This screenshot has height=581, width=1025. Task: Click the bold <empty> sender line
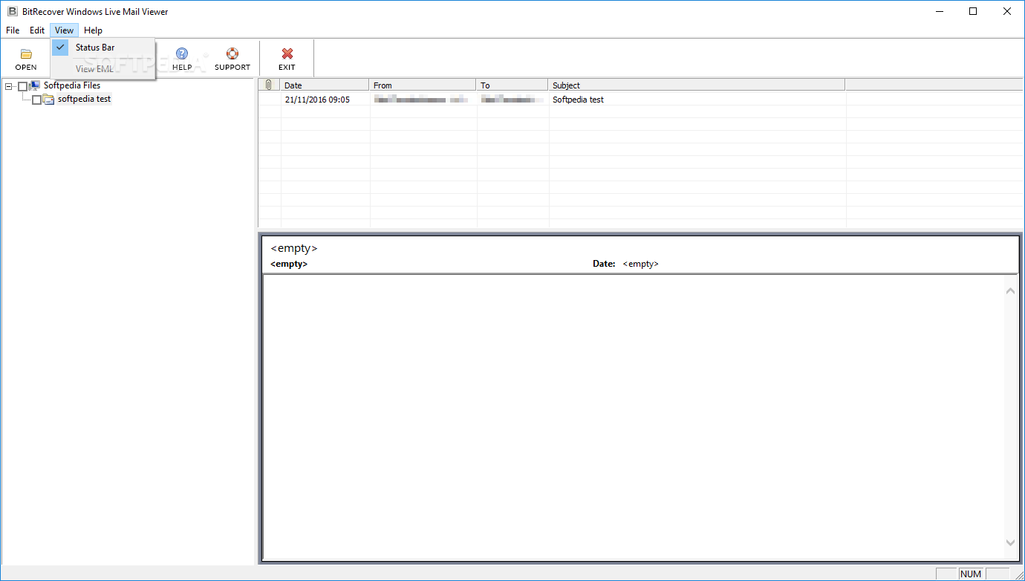coord(289,264)
